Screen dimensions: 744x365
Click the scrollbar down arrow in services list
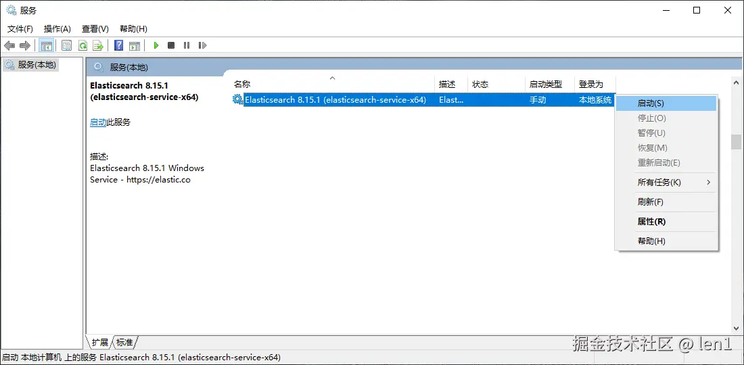(736, 328)
